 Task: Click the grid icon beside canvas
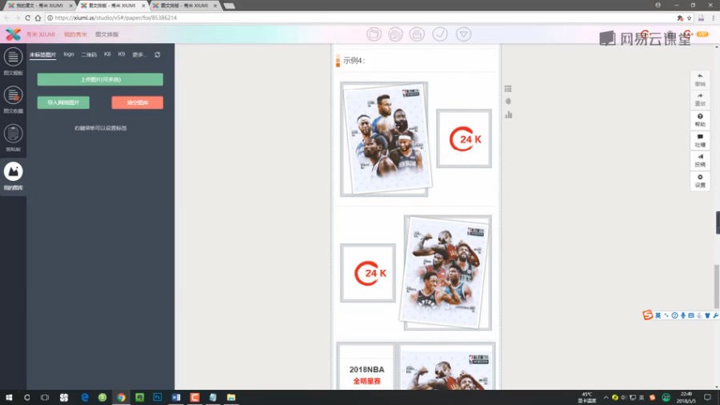pyautogui.click(x=508, y=89)
